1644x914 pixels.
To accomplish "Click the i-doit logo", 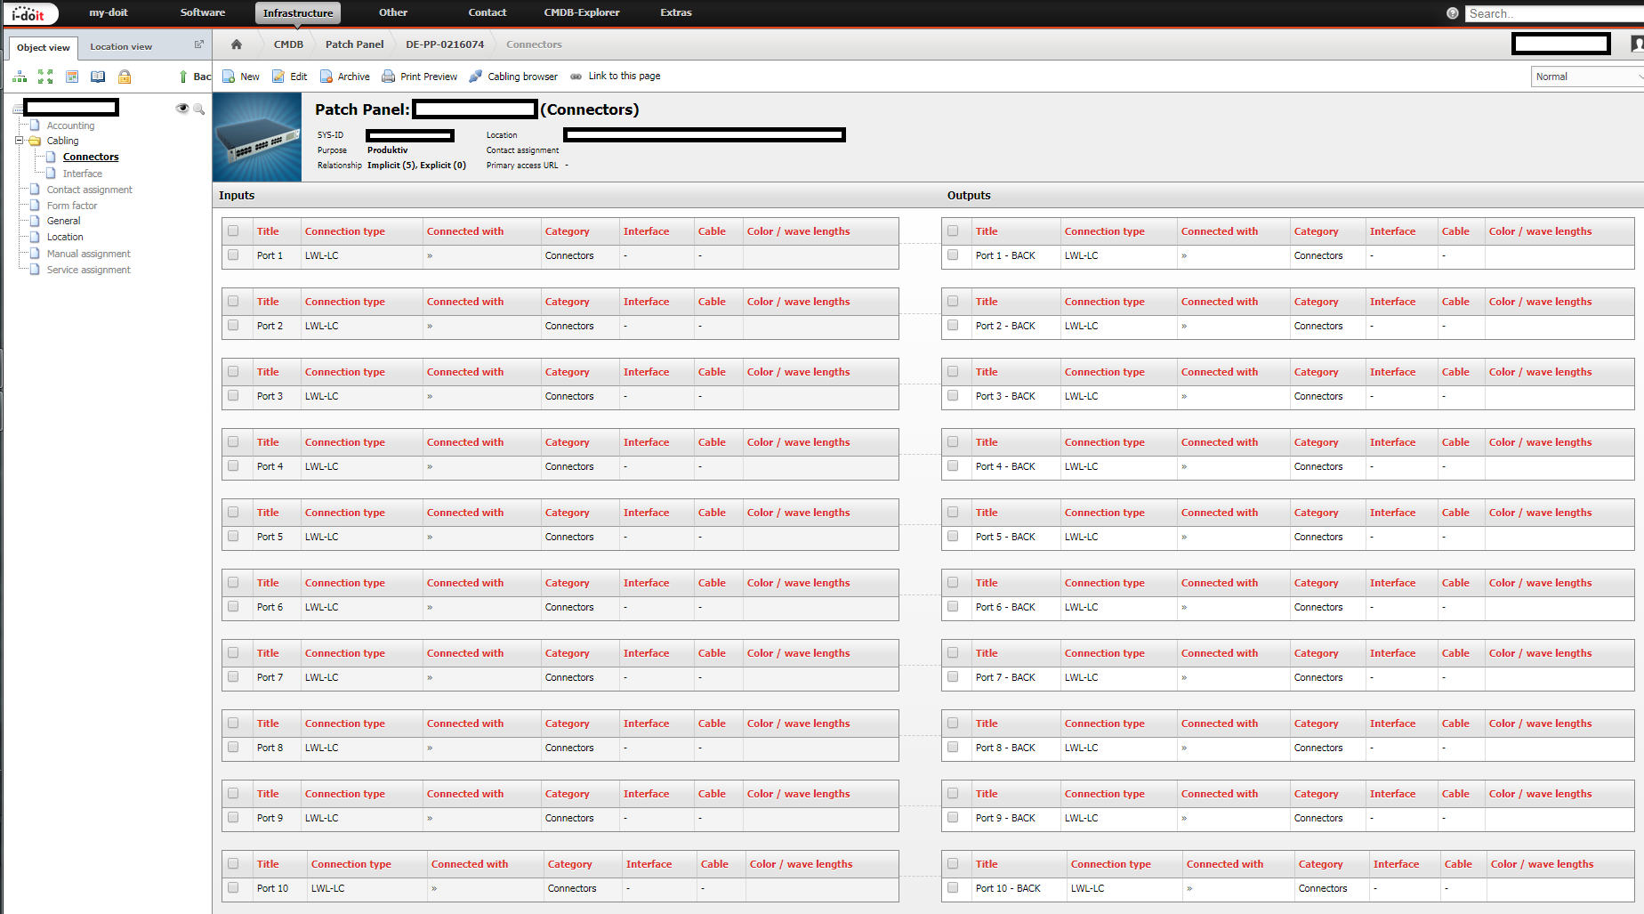I will pos(30,13).
